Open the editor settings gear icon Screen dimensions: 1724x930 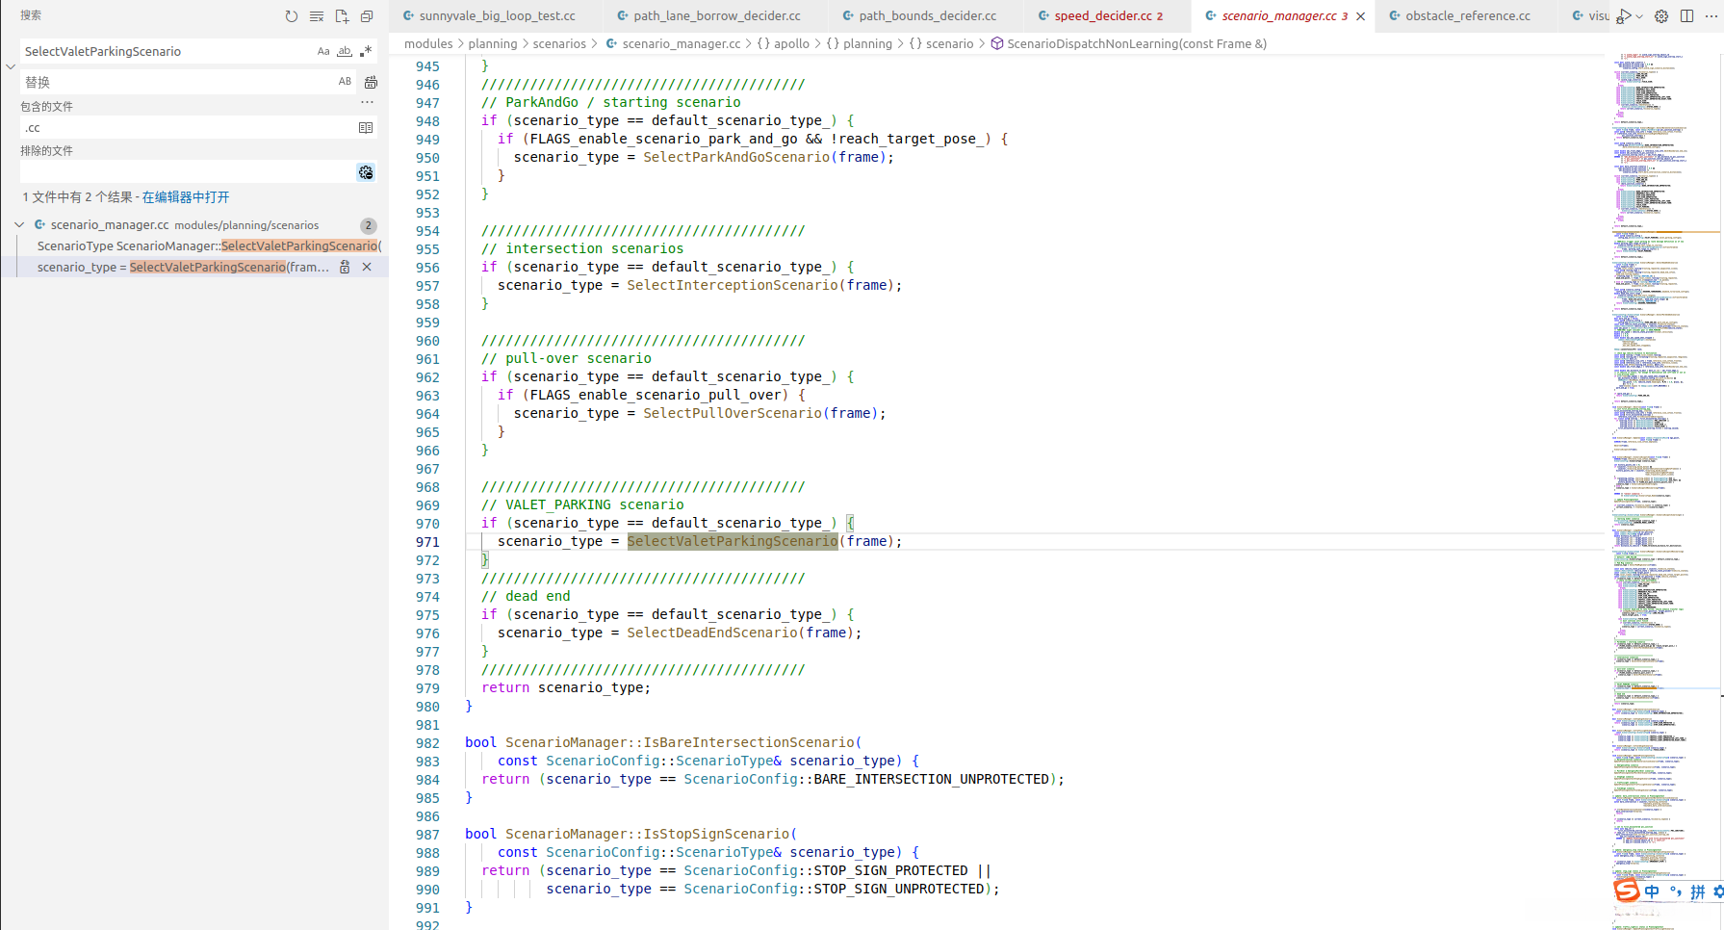tap(1661, 16)
